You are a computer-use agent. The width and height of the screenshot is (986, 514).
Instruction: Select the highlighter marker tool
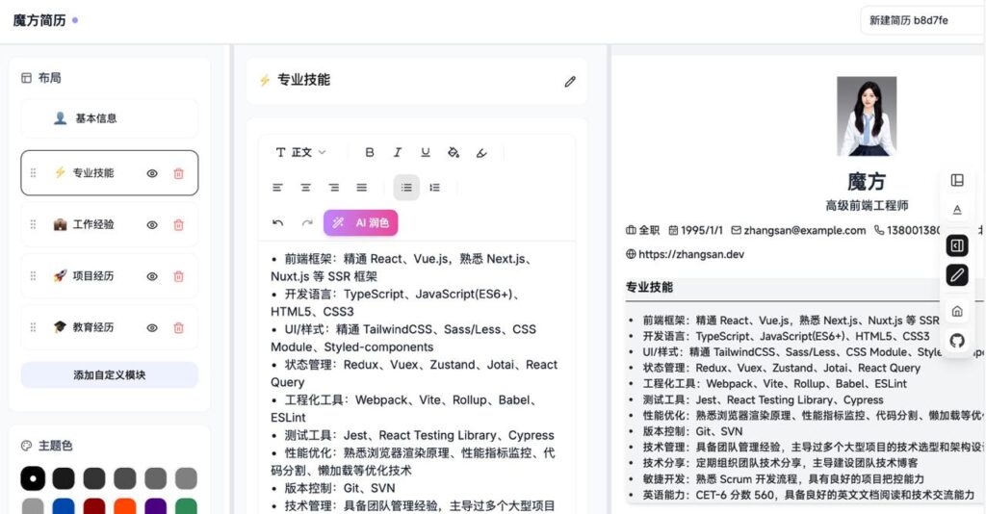click(481, 152)
